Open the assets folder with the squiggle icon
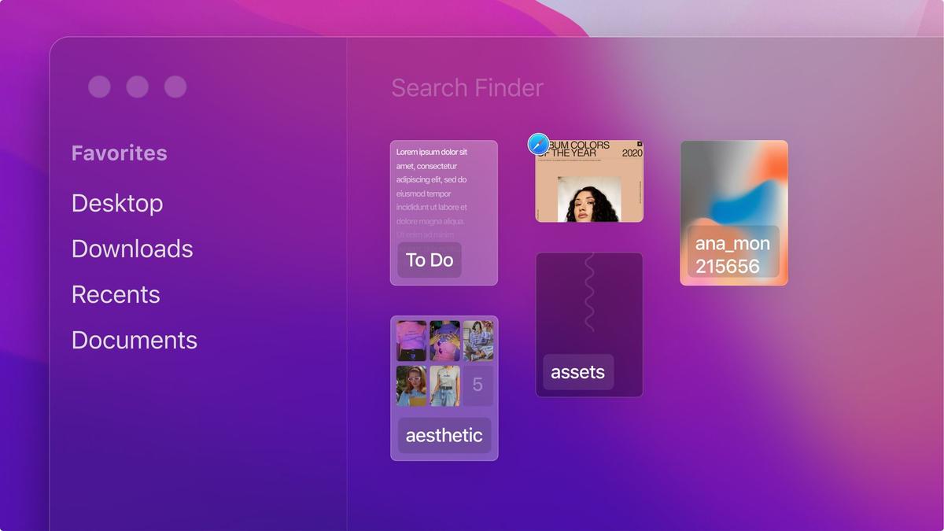This screenshot has width=944, height=531. click(589, 315)
